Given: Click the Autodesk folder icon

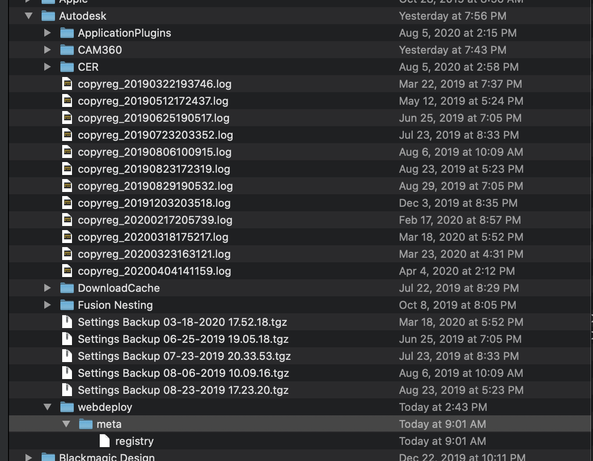Looking at the screenshot, I should pyautogui.click(x=47, y=16).
